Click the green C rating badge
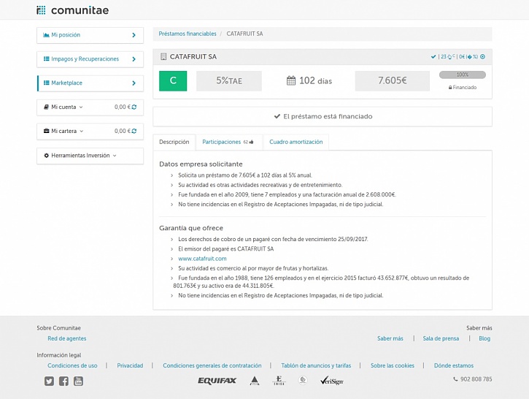This screenshot has width=529, height=399. [173, 81]
